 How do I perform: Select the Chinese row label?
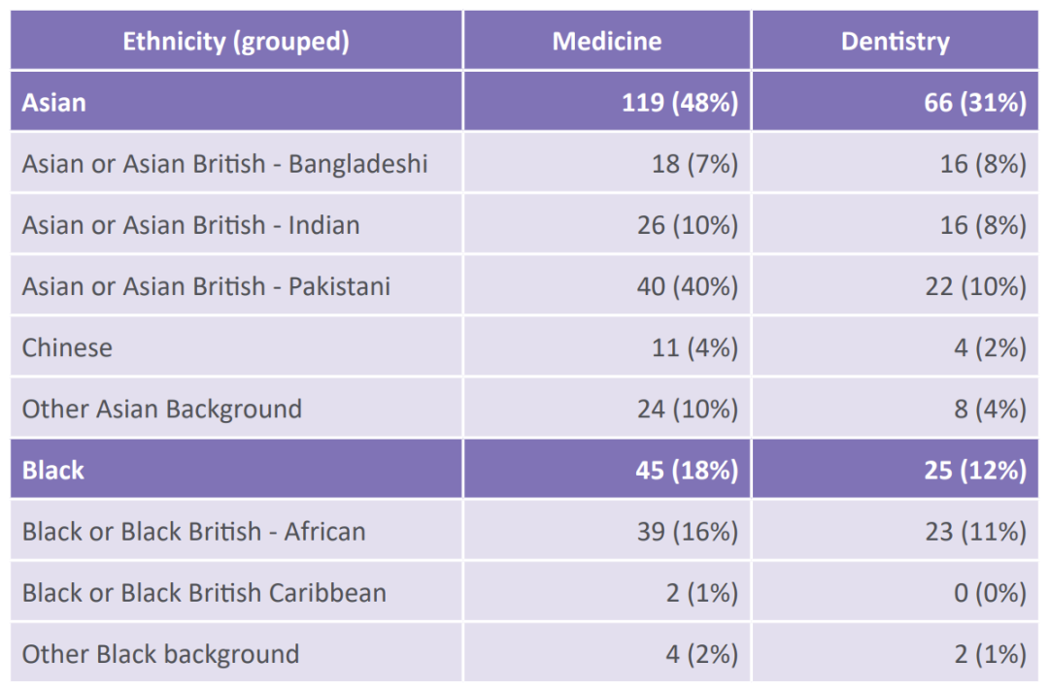click(x=67, y=347)
